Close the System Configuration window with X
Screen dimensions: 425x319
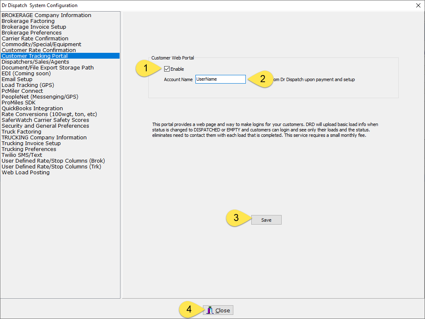418,5
